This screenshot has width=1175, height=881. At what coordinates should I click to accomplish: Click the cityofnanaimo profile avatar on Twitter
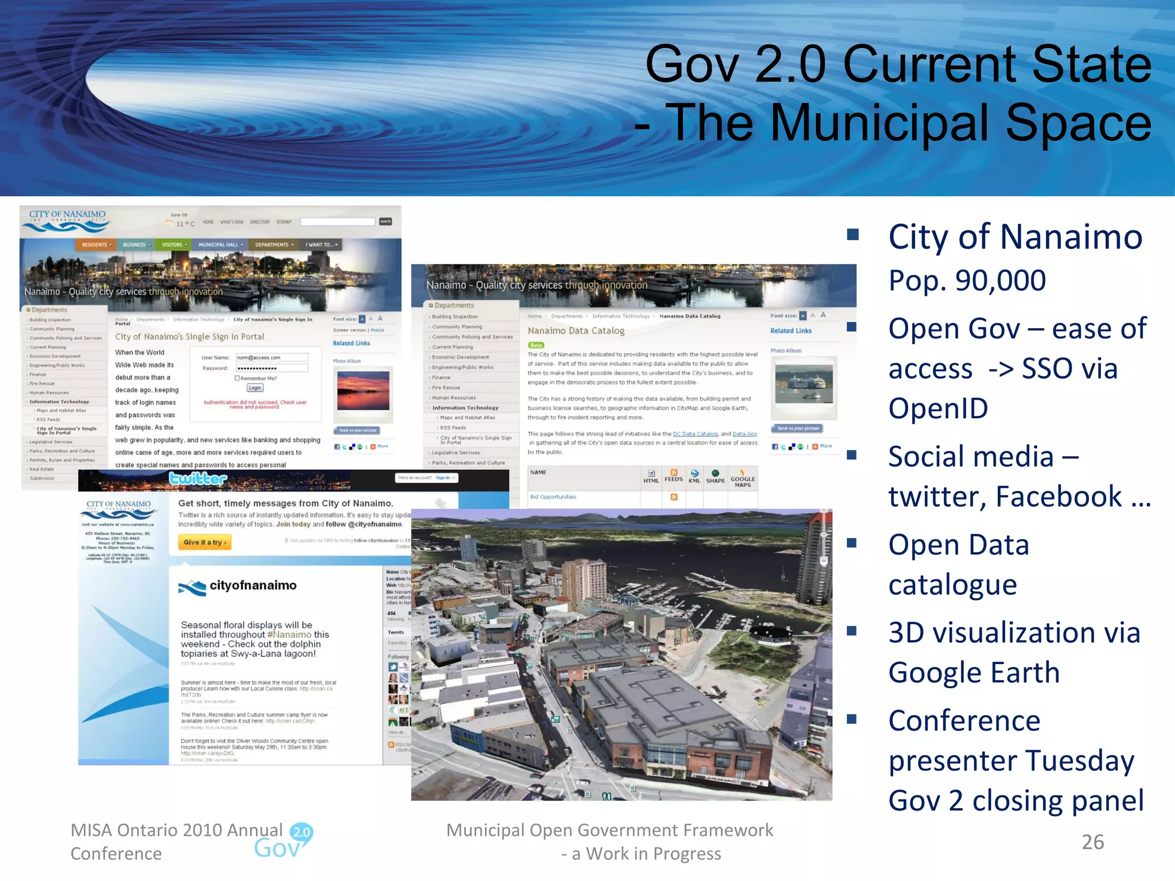(x=192, y=587)
